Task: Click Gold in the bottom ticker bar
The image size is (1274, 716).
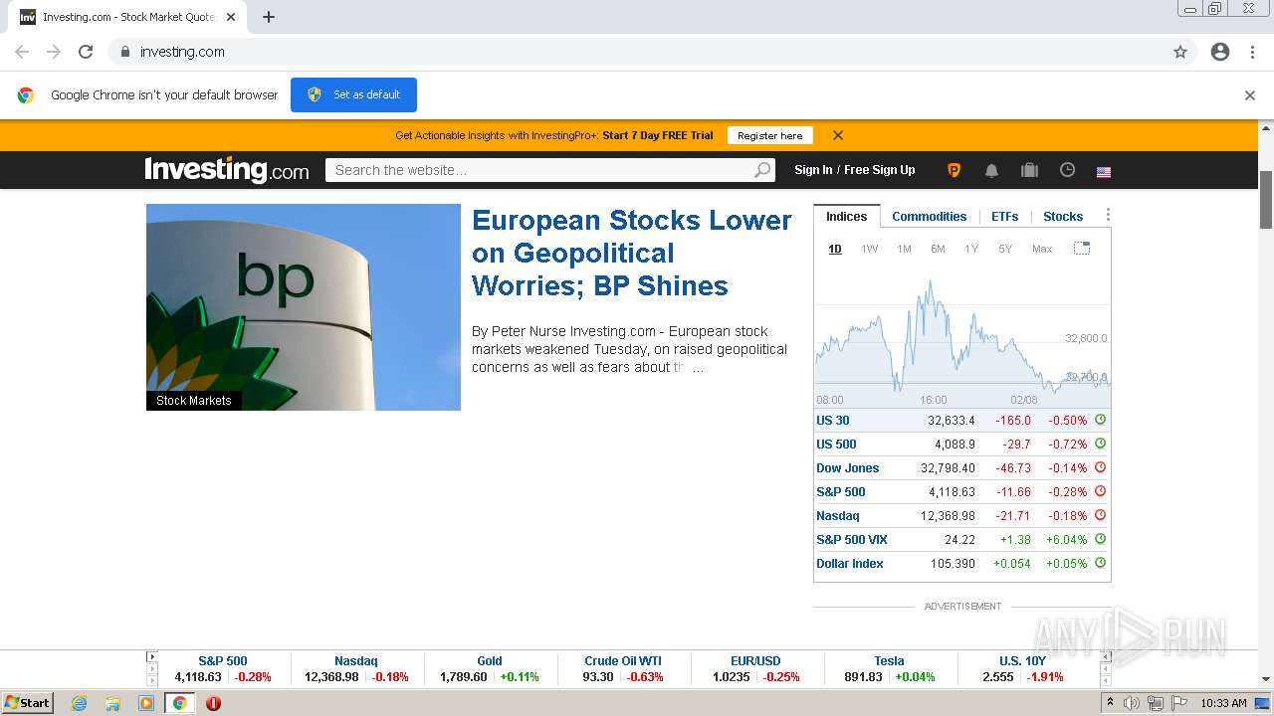Action: [x=490, y=660]
